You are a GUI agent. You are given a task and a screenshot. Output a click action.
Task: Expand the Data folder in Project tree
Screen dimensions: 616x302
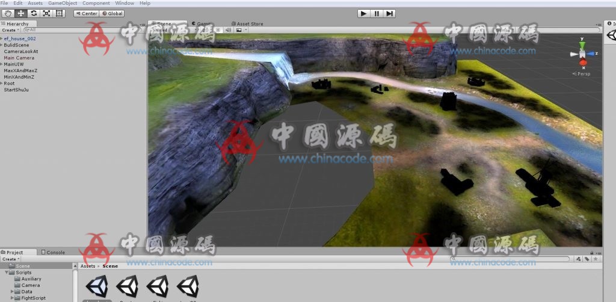coord(12,291)
